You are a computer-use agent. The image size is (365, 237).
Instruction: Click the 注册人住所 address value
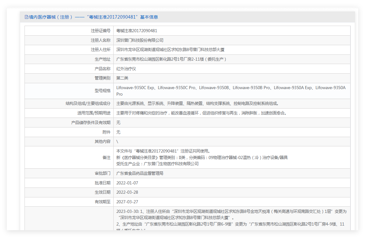170,50
